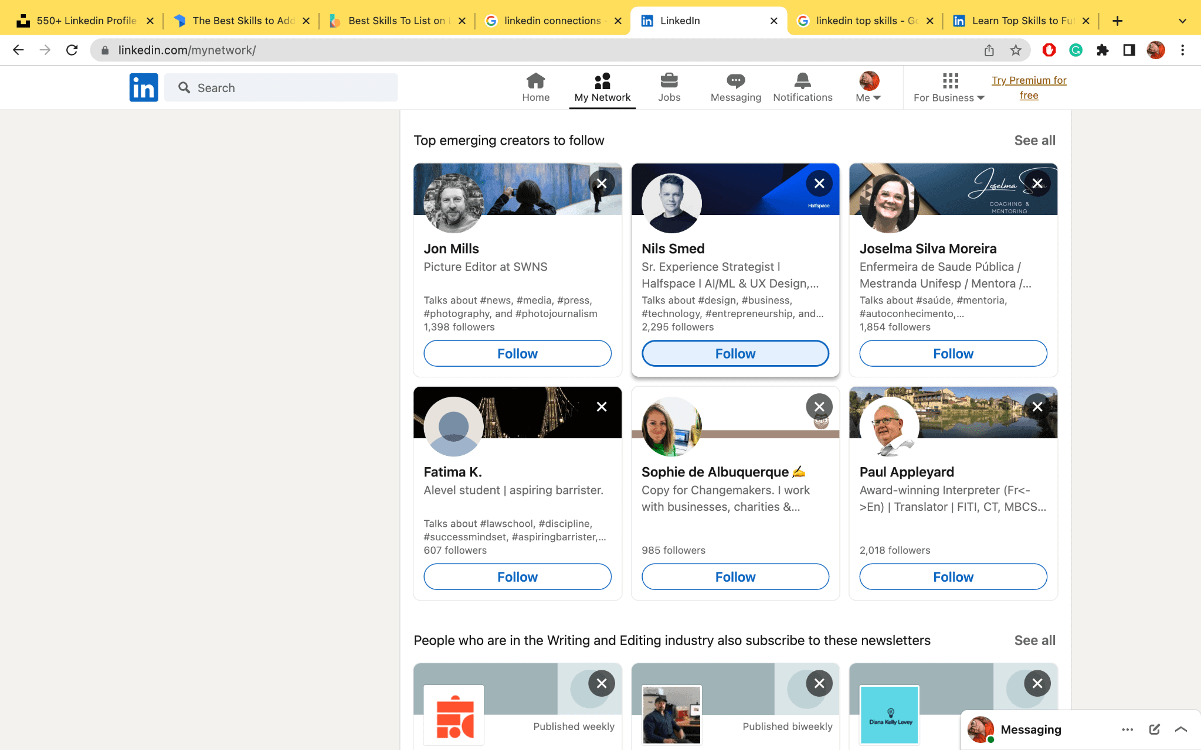Click the LinkedIn logo

click(x=144, y=87)
